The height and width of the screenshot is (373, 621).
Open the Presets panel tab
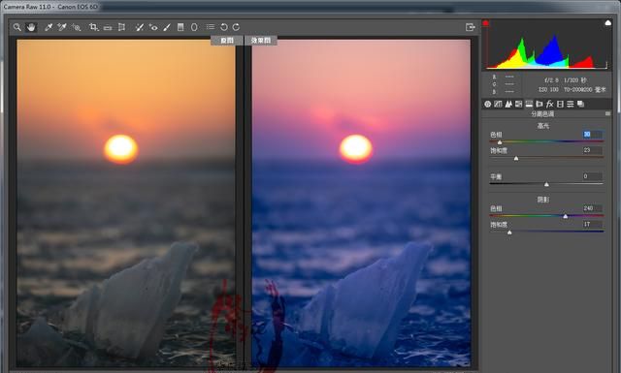coord(571,104)
